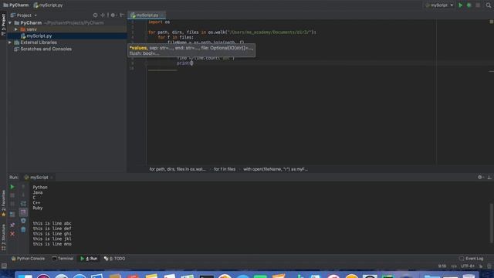Toggle the Favorites side tab
The image size is (494, 278).
coord(3,203)
